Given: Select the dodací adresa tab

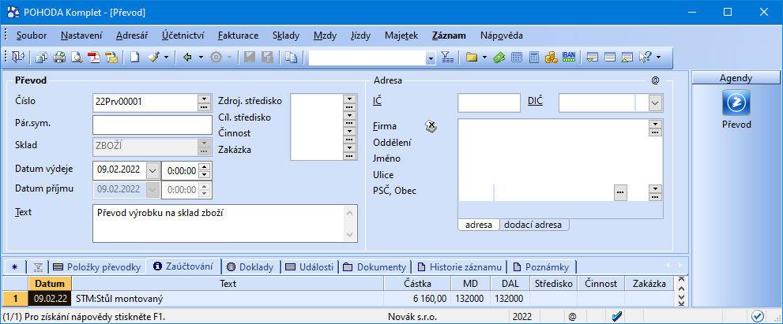Looking at the screenshot, I should click(x=533, y=225).
